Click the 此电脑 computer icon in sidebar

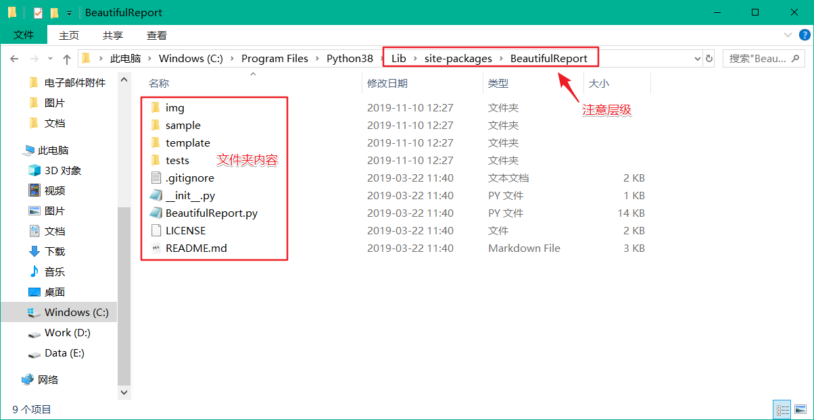click(28, 150)
